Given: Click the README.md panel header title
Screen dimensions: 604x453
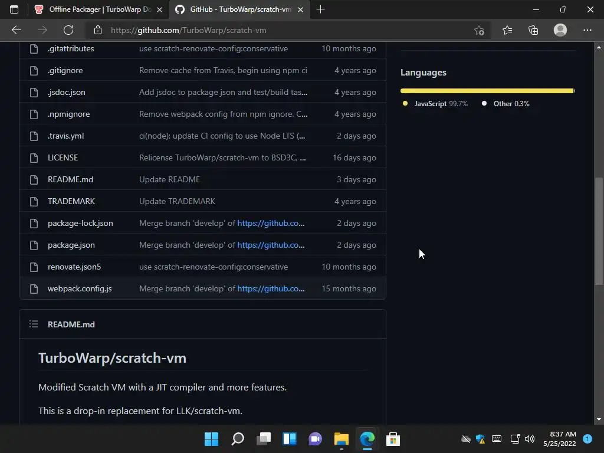Looking at the screenshot, I should click(71, 324).
